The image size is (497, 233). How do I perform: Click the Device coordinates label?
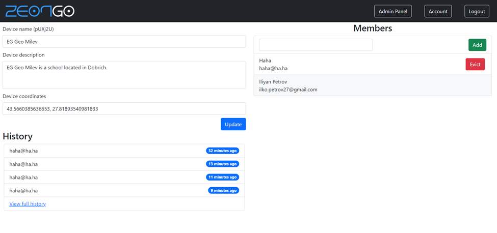(24, 96)
